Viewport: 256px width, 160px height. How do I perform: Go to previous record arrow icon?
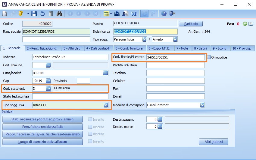(79, 14)
